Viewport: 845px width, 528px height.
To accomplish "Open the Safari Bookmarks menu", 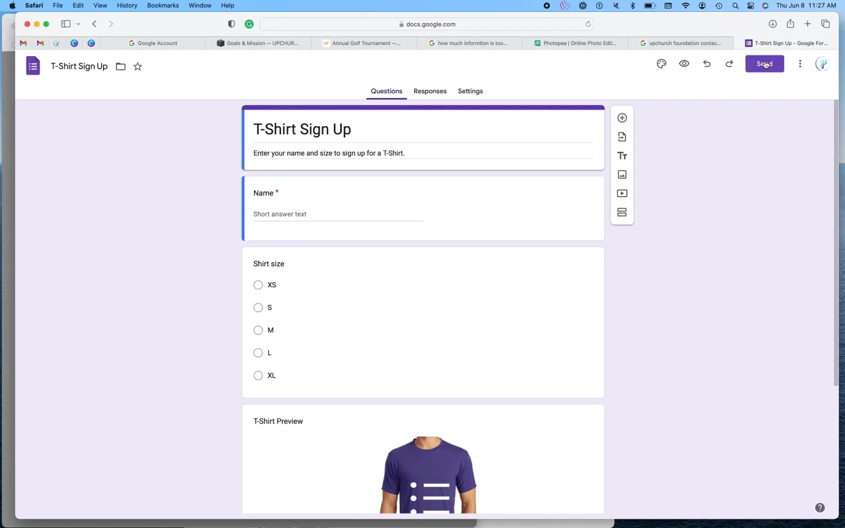I will (x=162, y=5).
